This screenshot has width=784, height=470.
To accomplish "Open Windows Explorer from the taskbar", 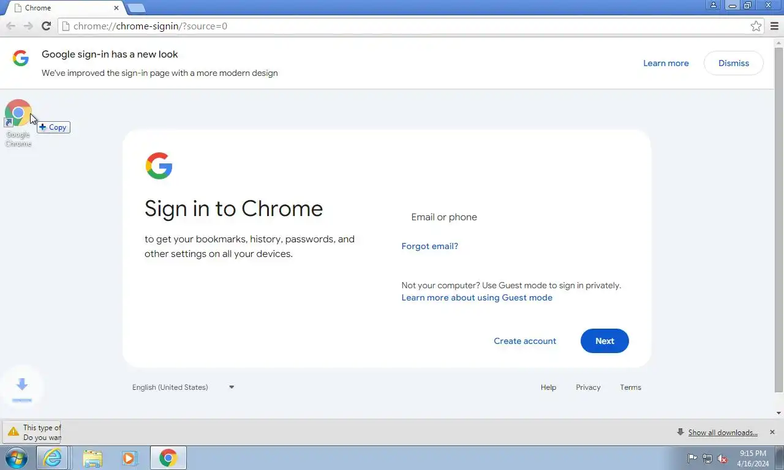I will click(x=92, y=458).
